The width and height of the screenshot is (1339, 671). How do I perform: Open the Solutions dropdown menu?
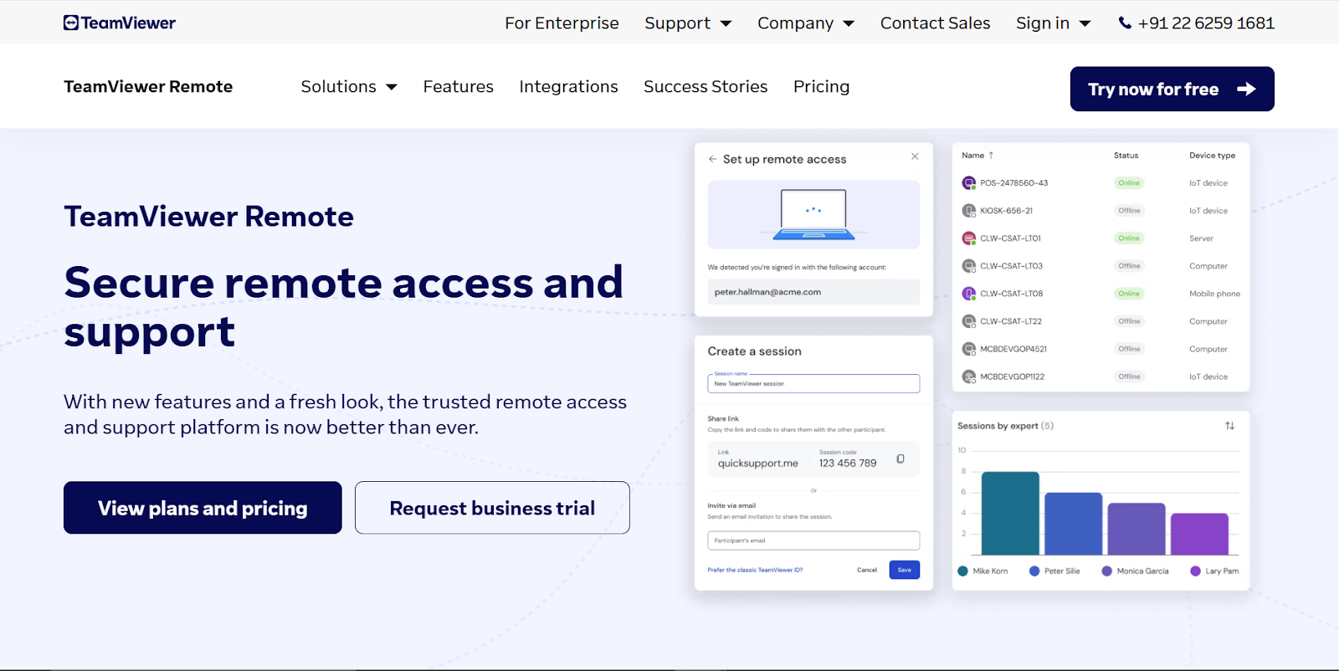click(348, 87)
